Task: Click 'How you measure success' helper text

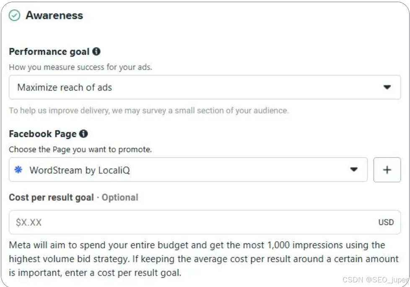Action: point(80,67)
